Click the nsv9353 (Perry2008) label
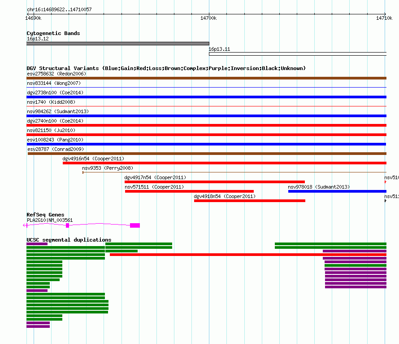 108,168
